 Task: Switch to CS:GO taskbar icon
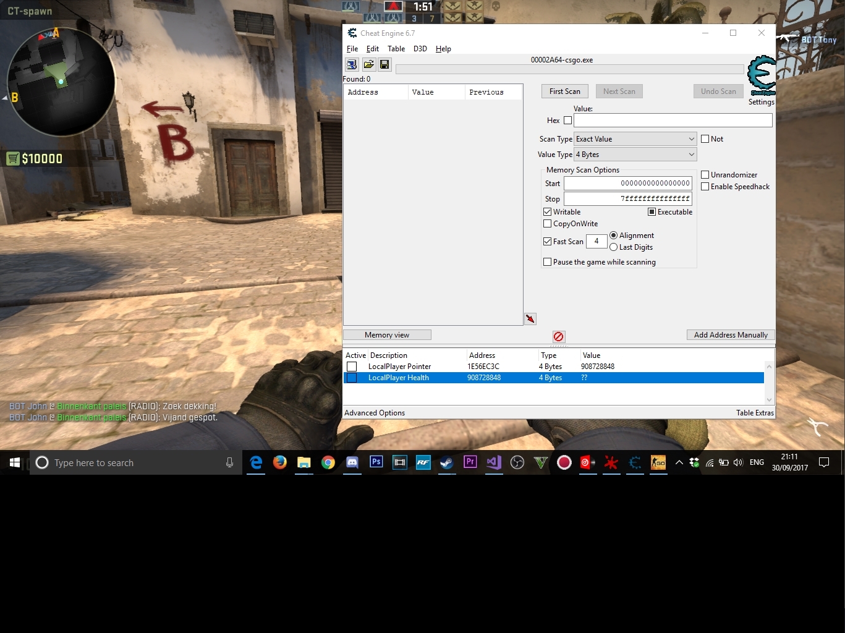(658, 462)
